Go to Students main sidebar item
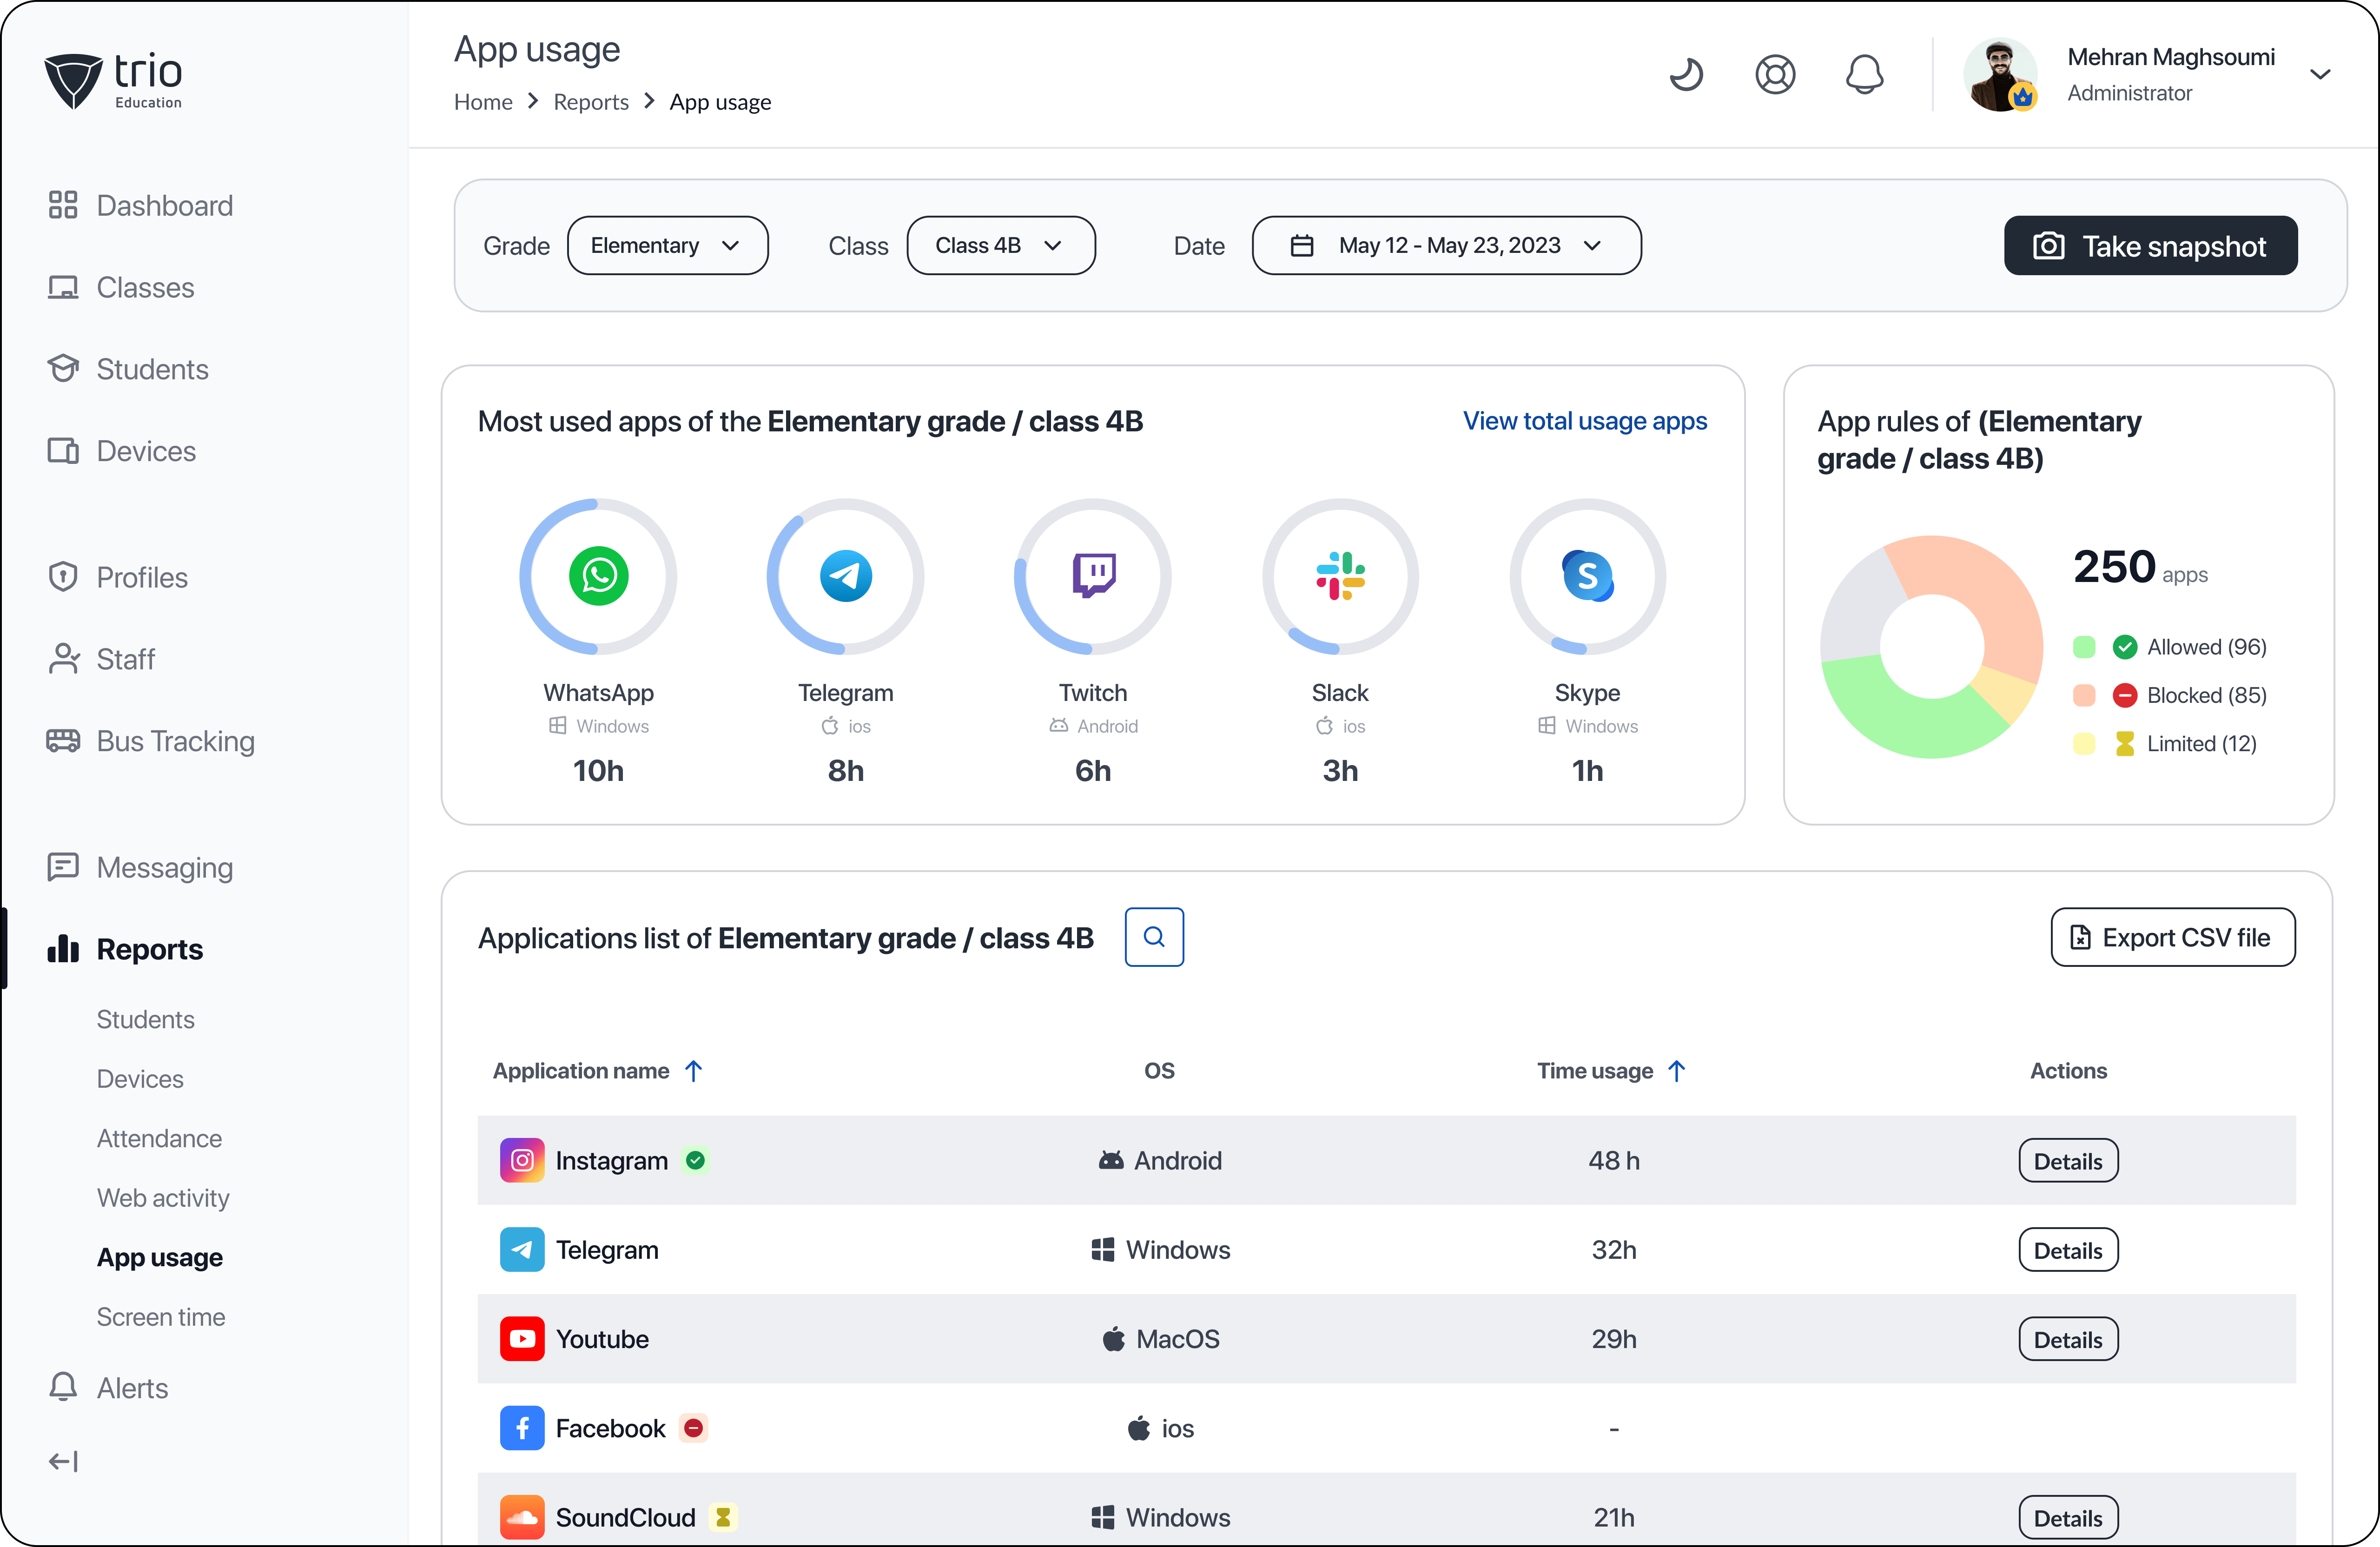Screen dimensions: 2380x1547 [x=127, y=369]
